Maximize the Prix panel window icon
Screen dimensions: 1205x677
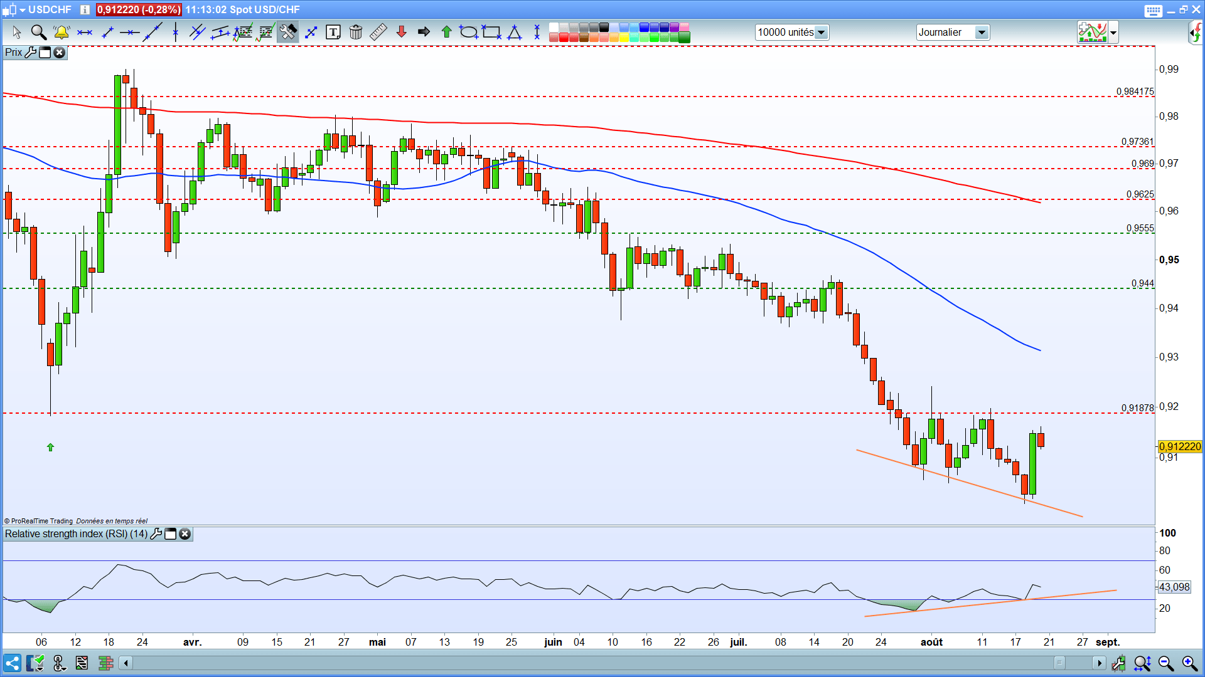45,53
